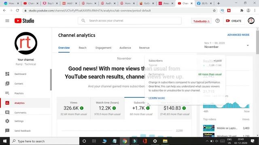
Task: Click the YouTube Studio logo
Action: tap(24, 21)
